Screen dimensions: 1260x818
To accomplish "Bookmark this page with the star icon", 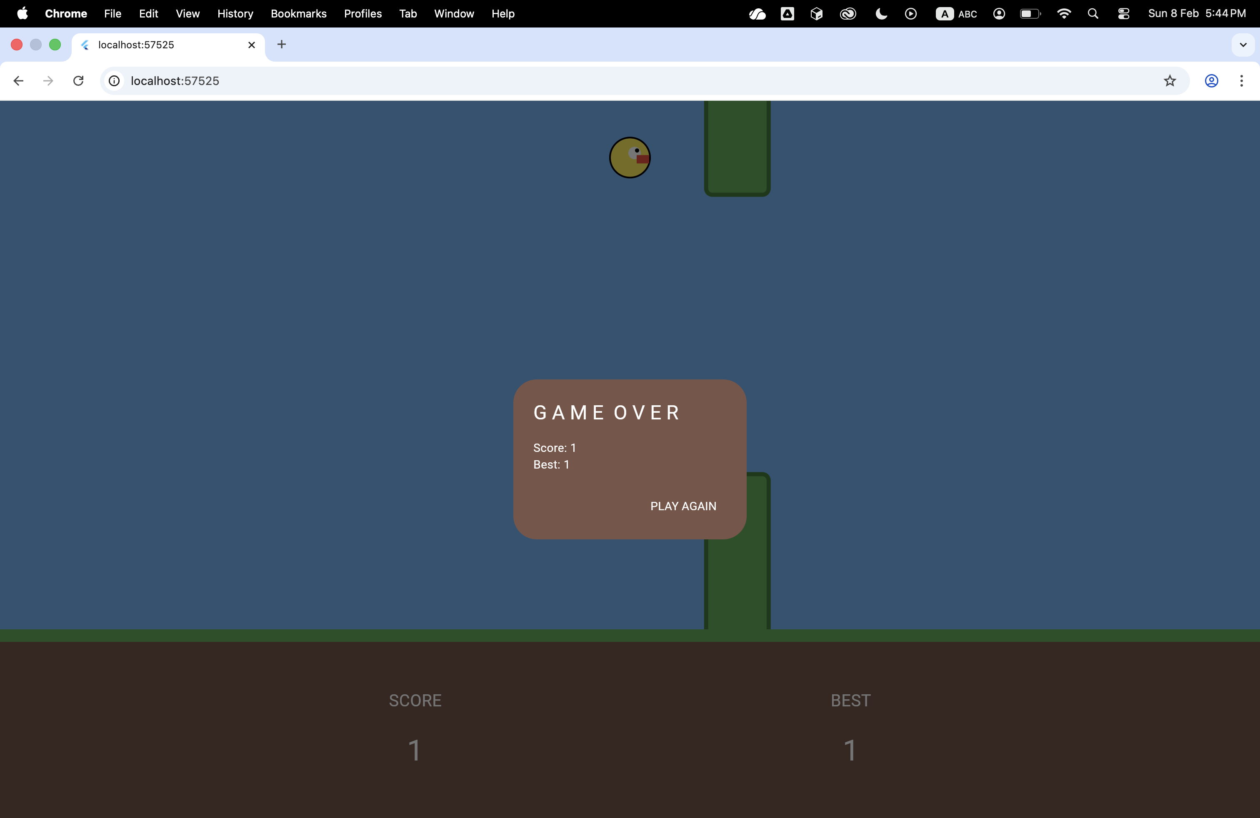I will coord(1170,80).
